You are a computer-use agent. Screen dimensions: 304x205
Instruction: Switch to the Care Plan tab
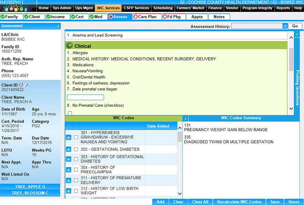[x=147, y=17]
